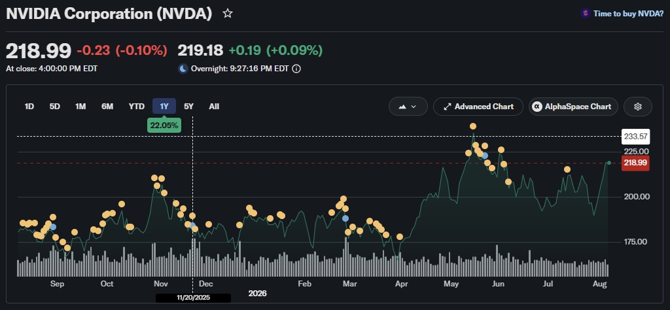The image size is (670, 310).
Task: Switch to the 6M range
Action: [107, 107]
